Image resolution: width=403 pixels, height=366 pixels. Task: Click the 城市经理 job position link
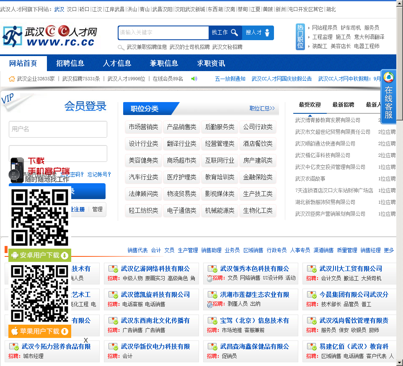(33, 356)
